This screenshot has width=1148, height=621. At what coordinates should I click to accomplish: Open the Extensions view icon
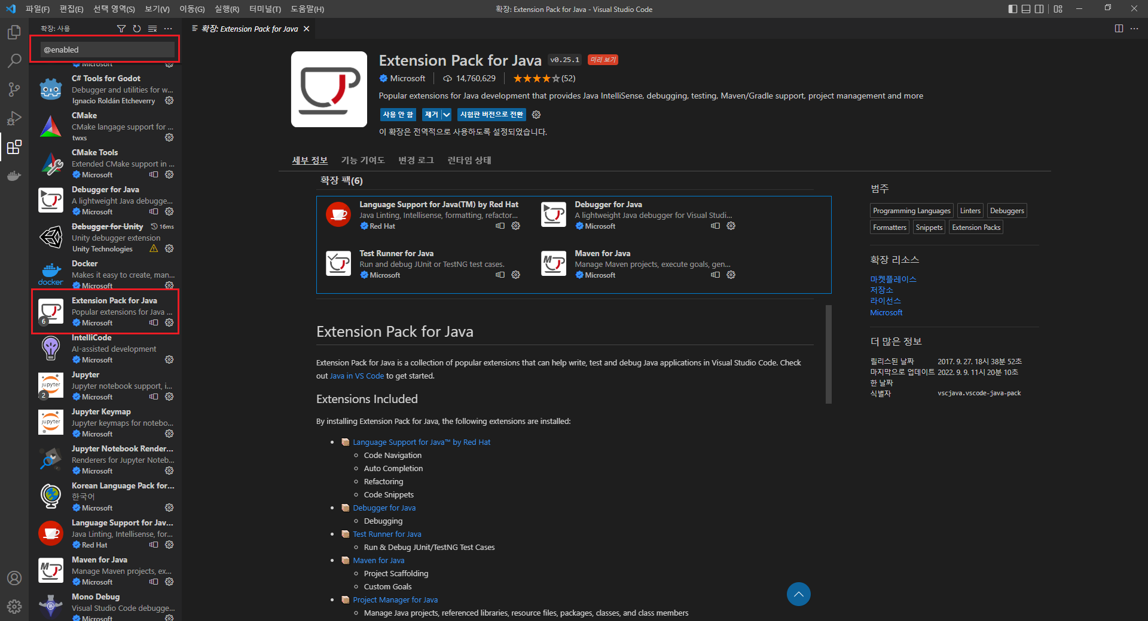[14, 147]
